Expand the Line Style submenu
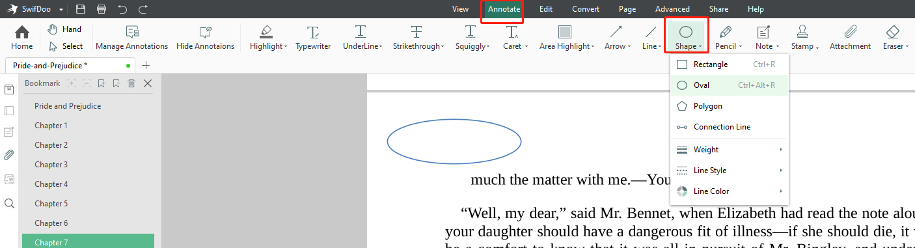 point(730,171)
